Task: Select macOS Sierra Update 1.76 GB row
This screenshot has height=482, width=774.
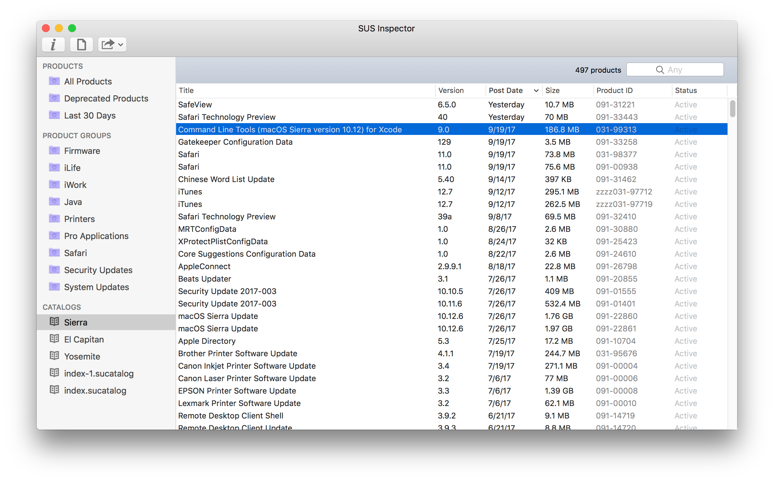Action: (x=451, y=316)
